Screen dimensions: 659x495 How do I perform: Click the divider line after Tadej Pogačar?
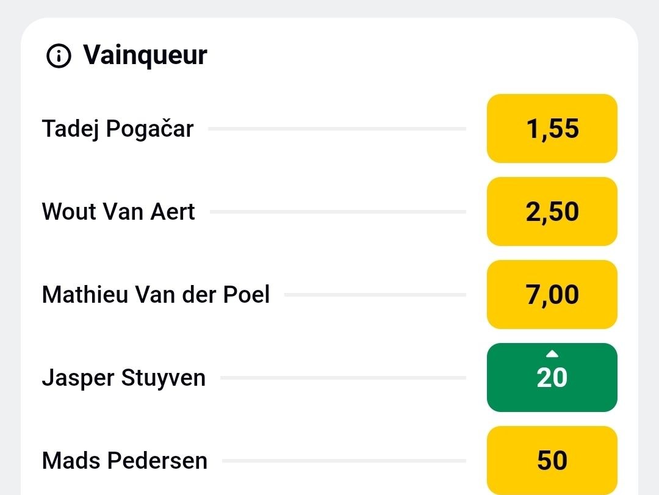(337, 129)
